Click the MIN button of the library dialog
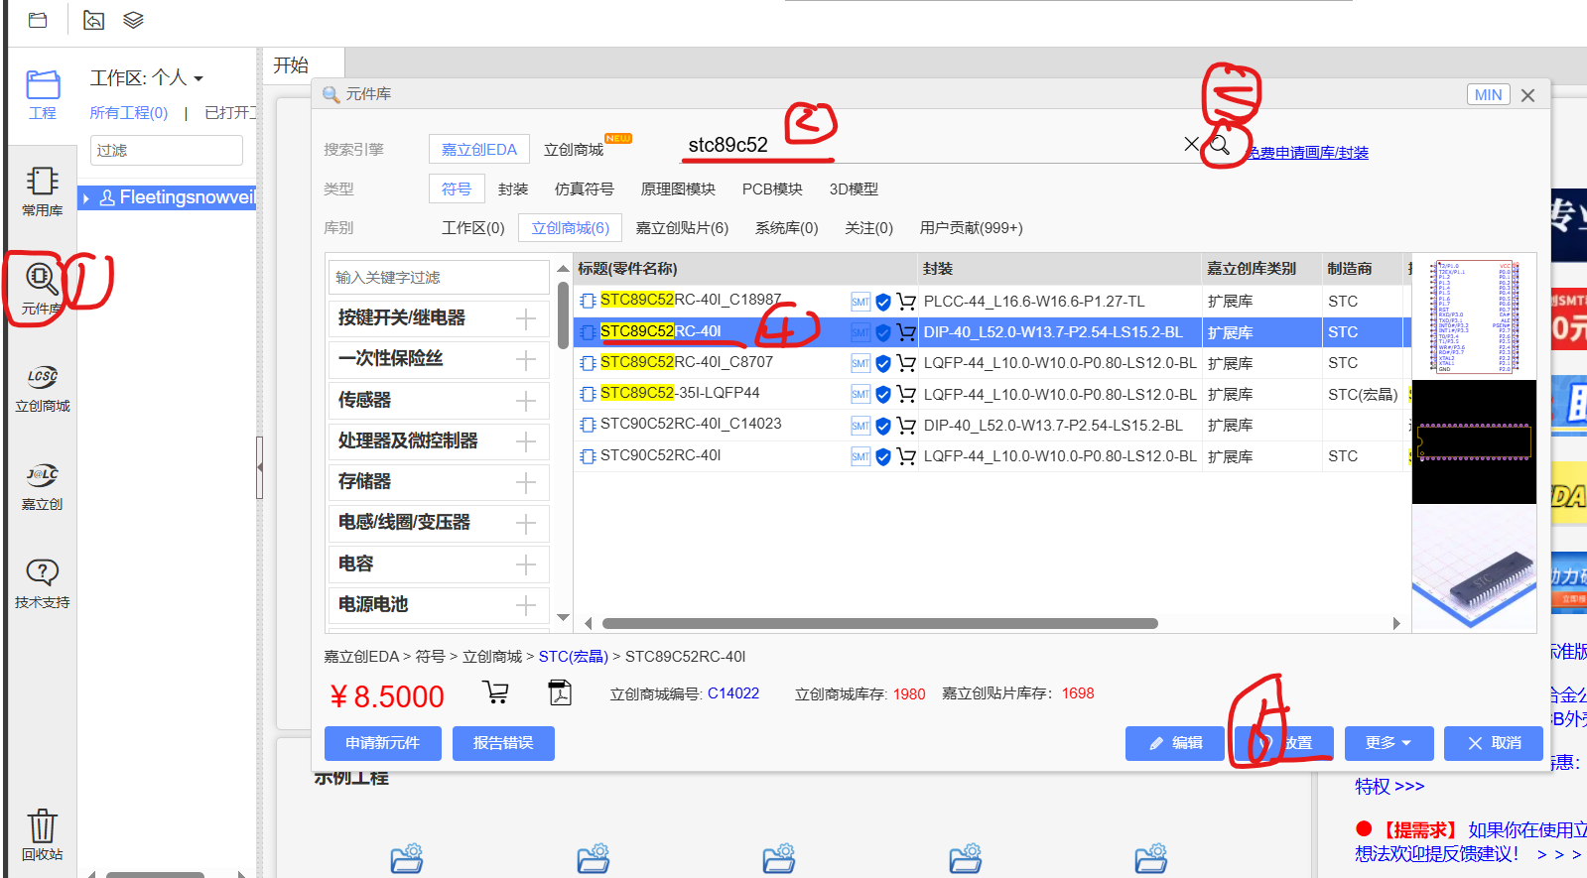This screenshot has width=1587, height=878. [1488, 95]
